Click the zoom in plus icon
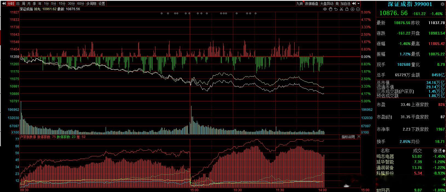This screenshot has width=446, height=192. (352, 9)
